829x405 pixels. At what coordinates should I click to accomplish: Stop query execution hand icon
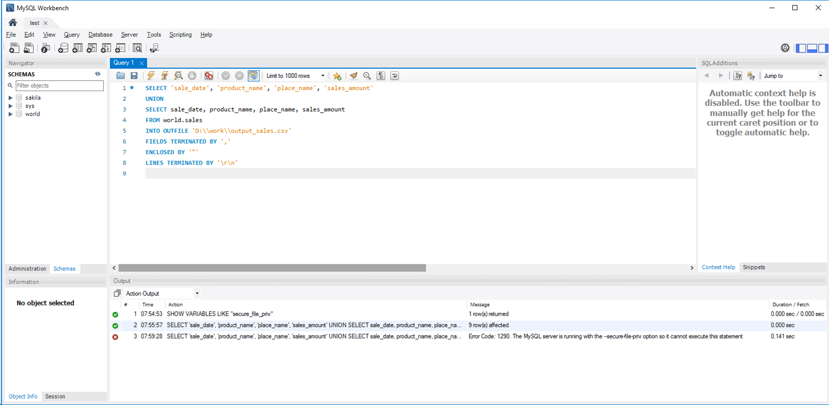(x=192, y=76)
